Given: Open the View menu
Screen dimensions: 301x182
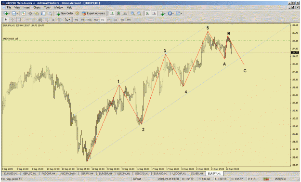Looking at the screenshot, I should (17, 8).
